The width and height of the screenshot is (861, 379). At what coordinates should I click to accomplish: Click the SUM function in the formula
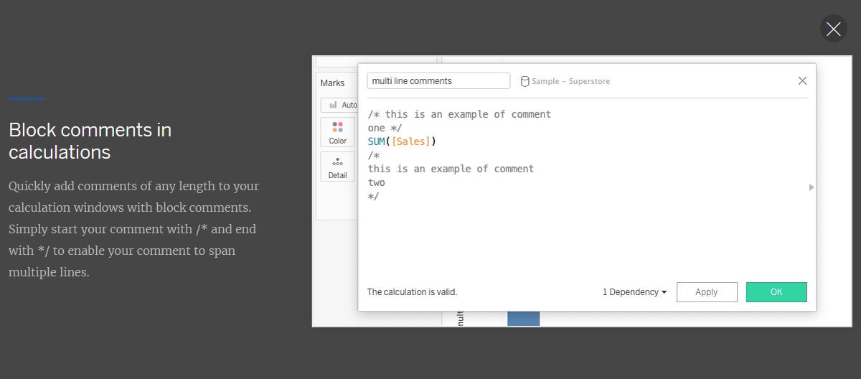point(377,141)
